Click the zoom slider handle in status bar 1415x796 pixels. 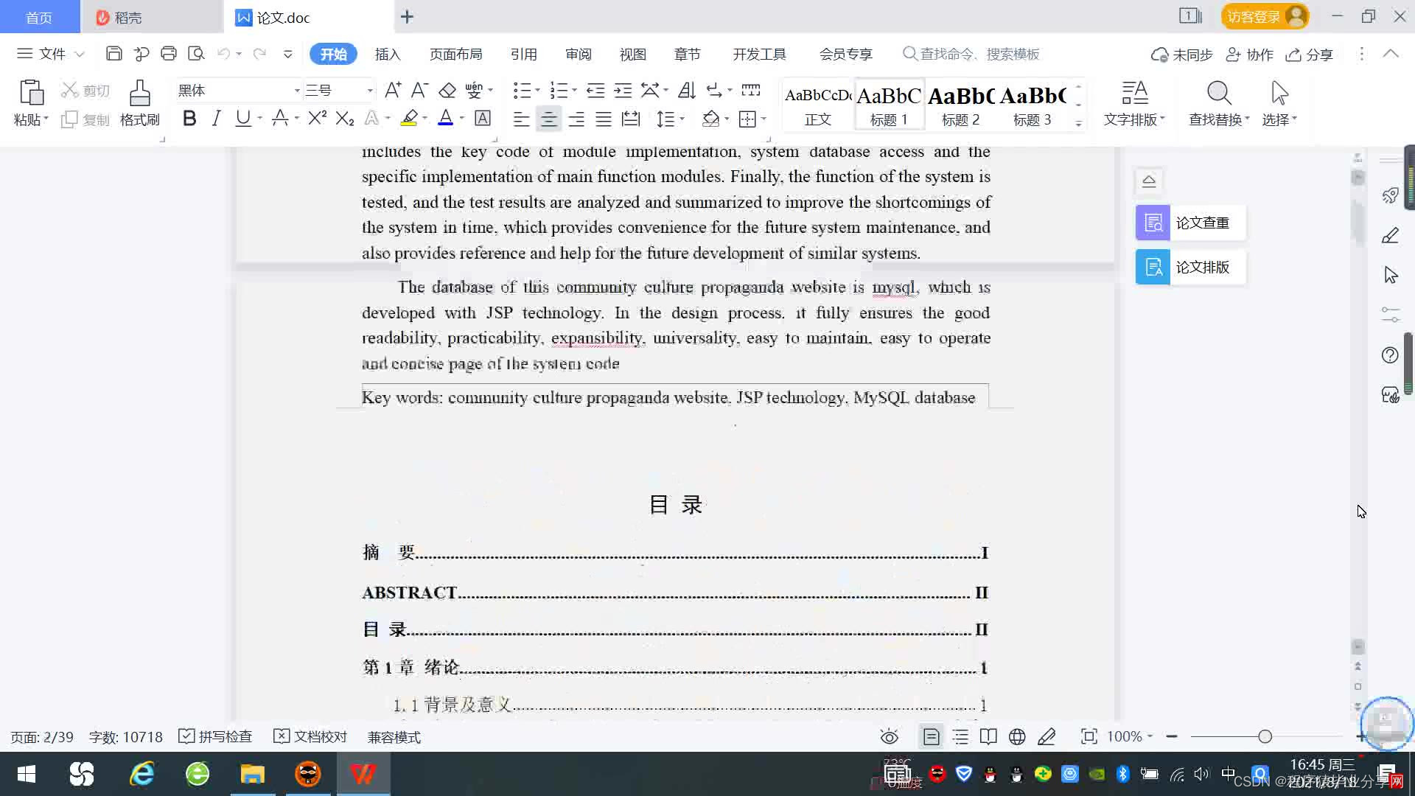pyautogui.click(x=1265, y=736)
